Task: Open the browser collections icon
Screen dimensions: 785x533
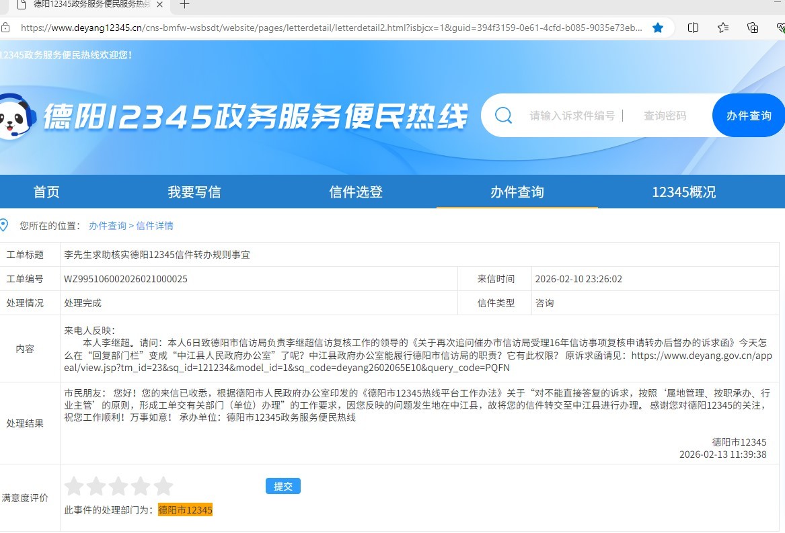Action: click(x=753, y=28)
